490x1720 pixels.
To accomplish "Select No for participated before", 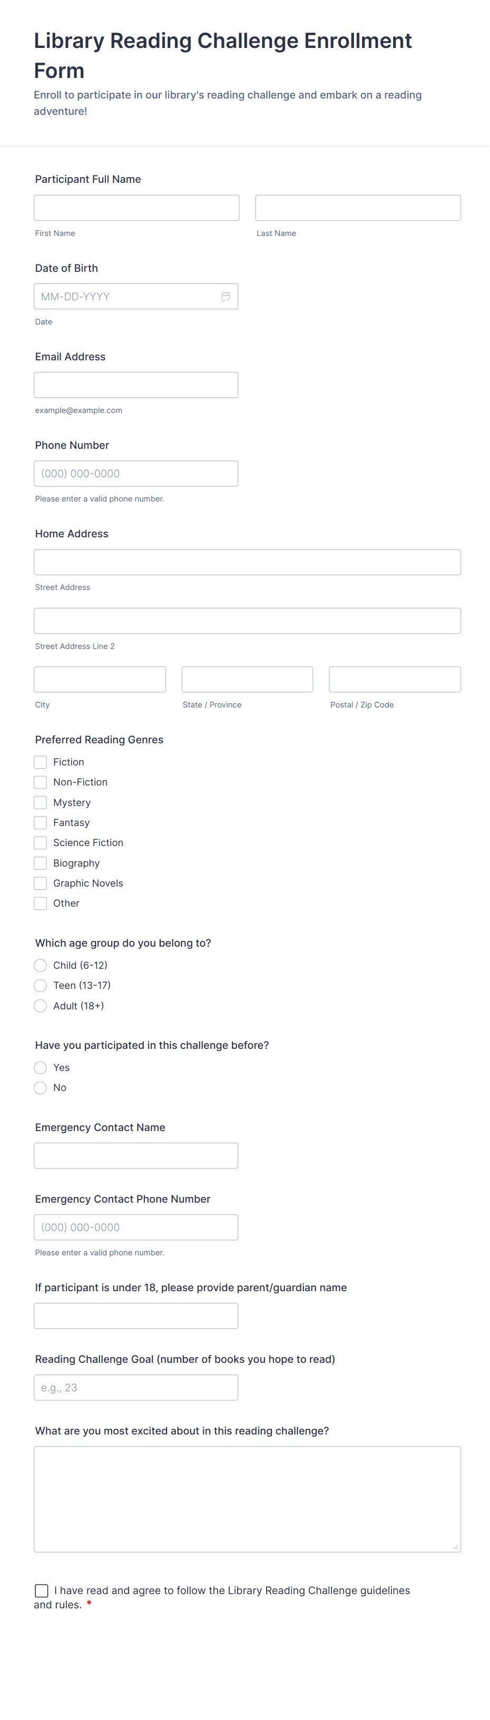I will tap(41, 1088).
